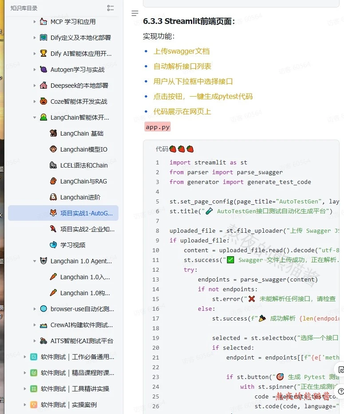Expand 软件测试｜精品课程附课 arrow
344x414 pixels.
(24, 373)
